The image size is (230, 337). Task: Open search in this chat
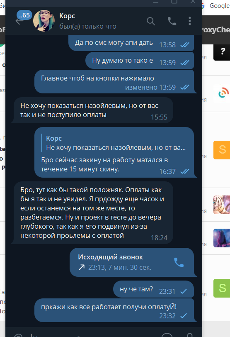[150, 21]
